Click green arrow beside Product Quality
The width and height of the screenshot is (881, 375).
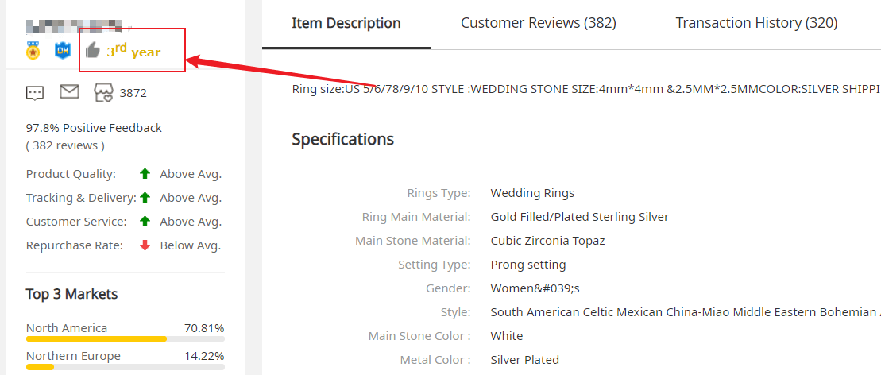145,174
